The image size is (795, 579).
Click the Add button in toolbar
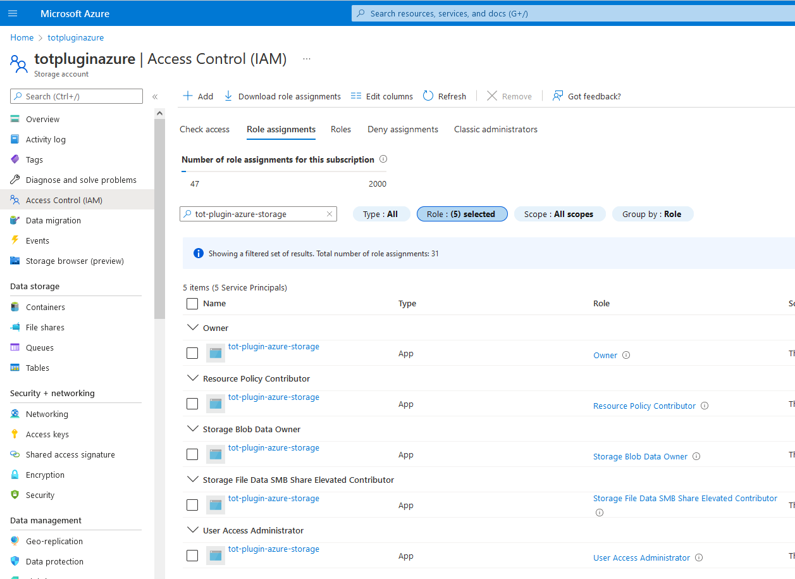click(198, 96)
